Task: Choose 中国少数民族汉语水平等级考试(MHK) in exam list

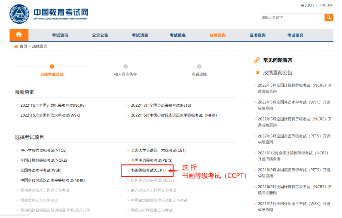Action: point(52,180)
